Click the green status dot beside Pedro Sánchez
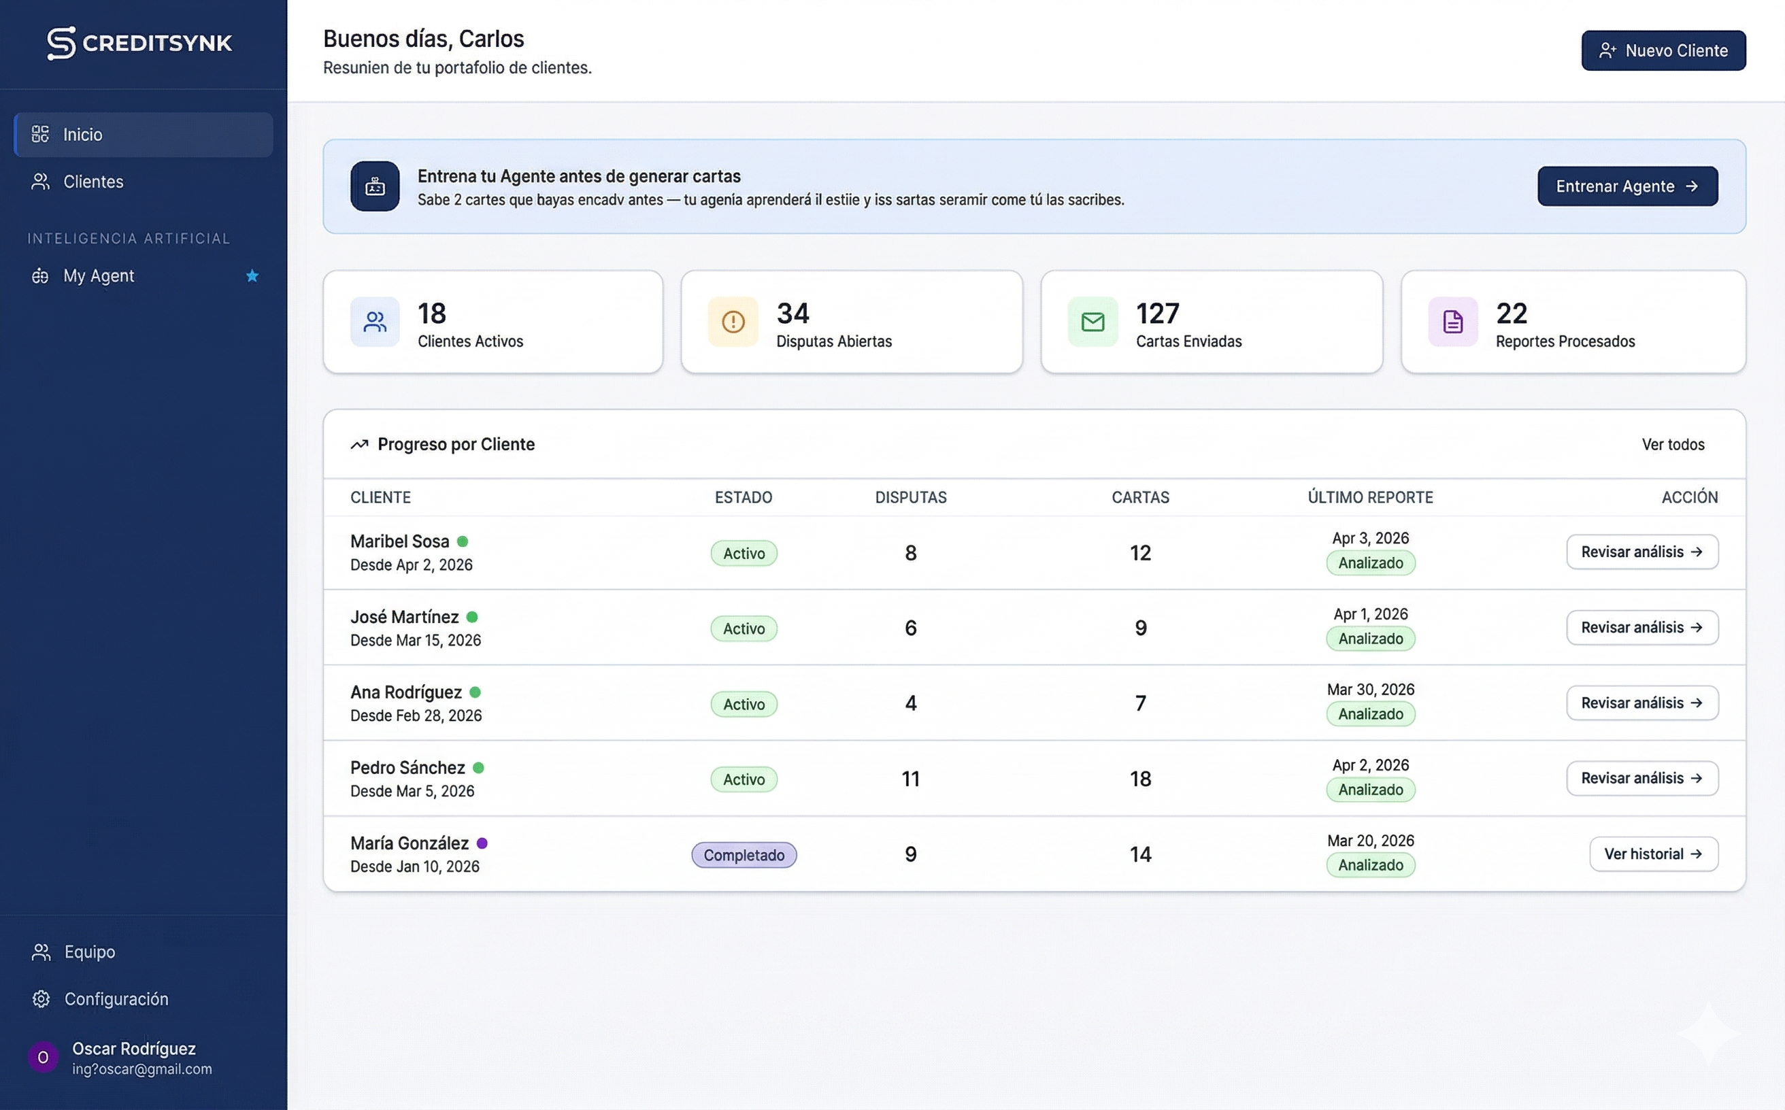1785x1110 pixels. [x=479, y=767]
